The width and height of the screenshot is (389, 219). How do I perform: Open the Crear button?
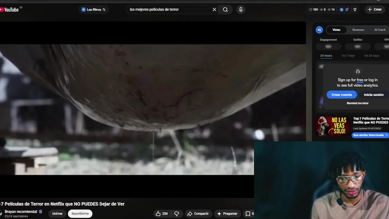(x=374, y=9)
